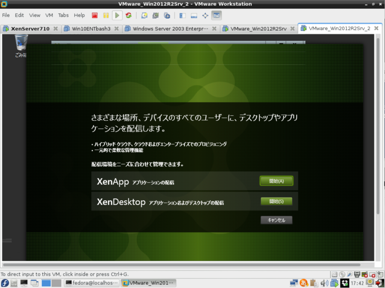Click the XenDesktop 開始(S) button
Screen dimensions: 385x288
pyautogui.click(x=276, y=201)
